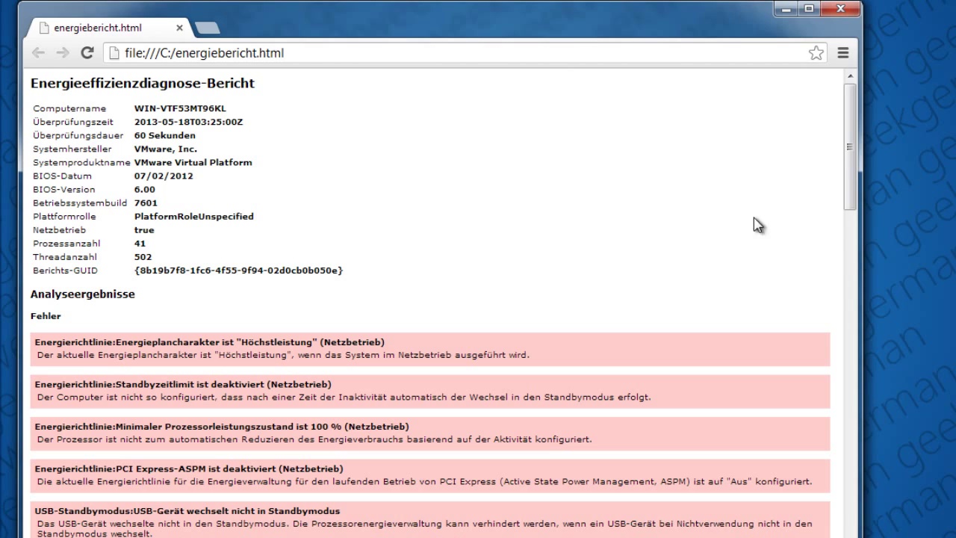Click the Standbyzeitlimit ist deaktiviert error heading
The image size is (956, 538).
pos(183,384)
